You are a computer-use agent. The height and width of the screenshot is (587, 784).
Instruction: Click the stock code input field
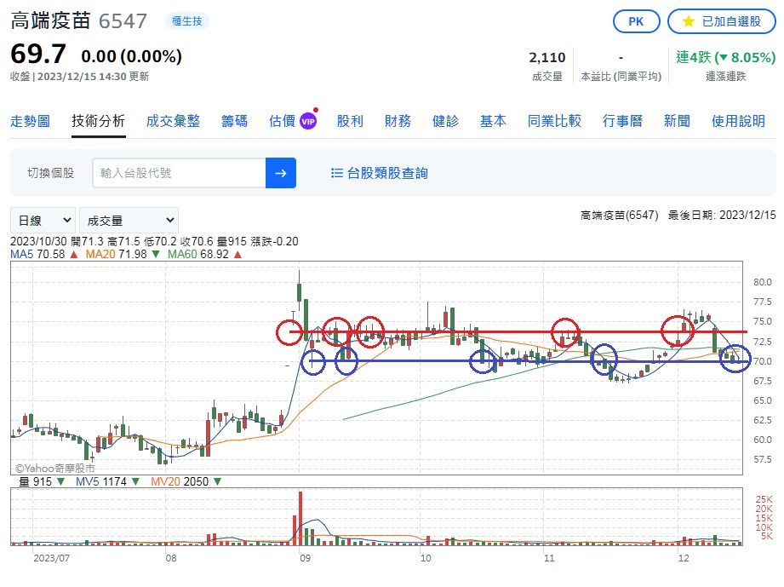point(179,173)
